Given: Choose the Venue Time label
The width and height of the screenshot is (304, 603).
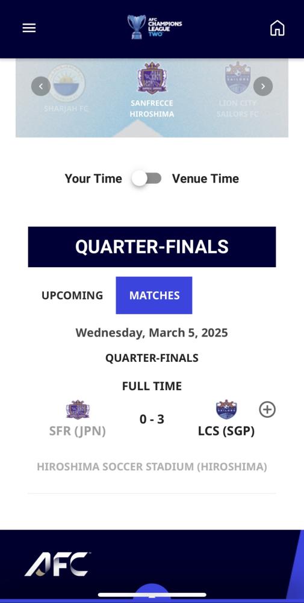Looking at the screenshot, I should (205, 178).
